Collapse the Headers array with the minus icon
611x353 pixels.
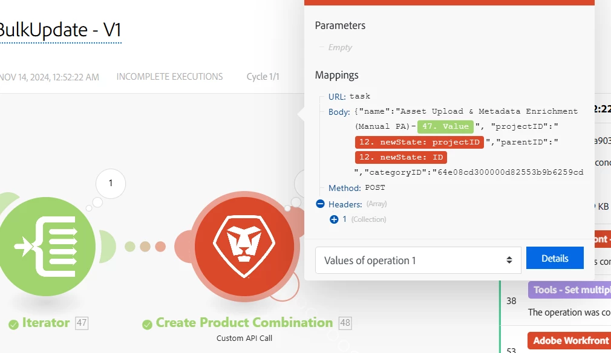pos(320,204)
